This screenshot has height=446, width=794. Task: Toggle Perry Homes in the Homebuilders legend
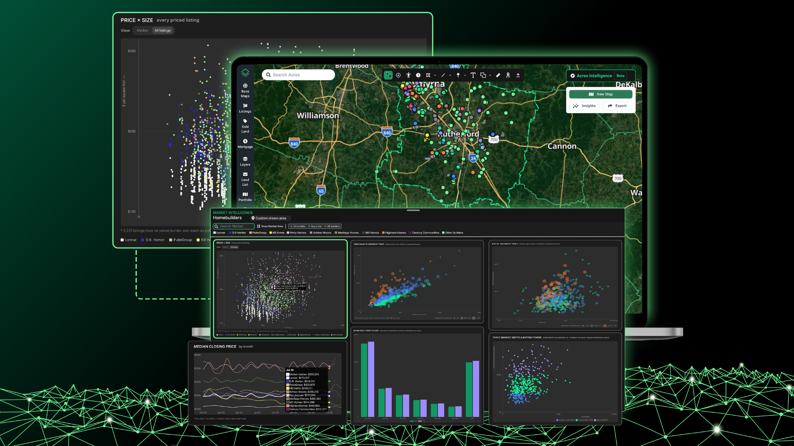[297, 233]
